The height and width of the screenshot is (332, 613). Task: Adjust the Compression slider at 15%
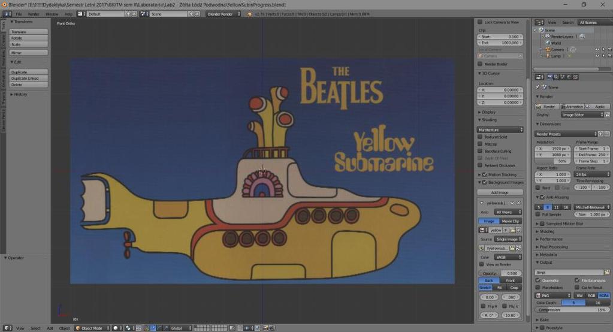(572, 310)
